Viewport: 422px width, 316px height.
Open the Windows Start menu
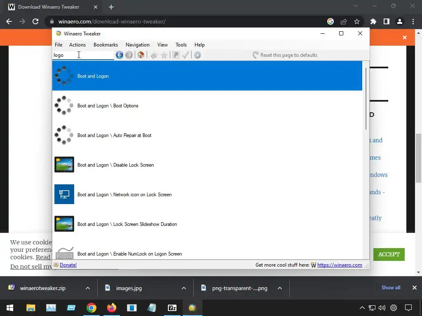point(10,308)
